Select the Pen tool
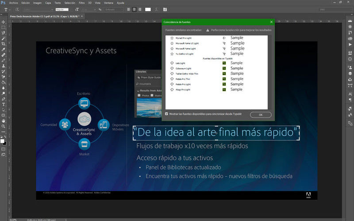354x221 pixels. point(4,99)
